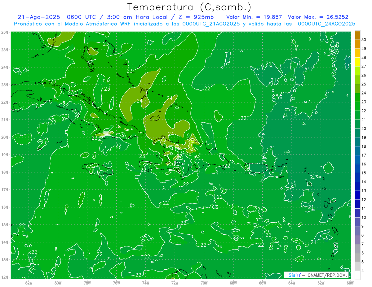The width and height of the screenshot is (372, 287).
Task: Click the longitude label "74W"
Action: pos(146,282)
